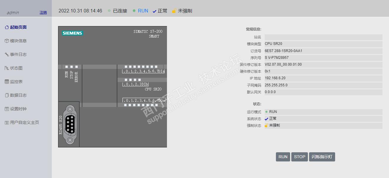Click the cube icon beside 模块信息
Screen dimensions: 389x178
pyautogui.click(x=7, y=41)
